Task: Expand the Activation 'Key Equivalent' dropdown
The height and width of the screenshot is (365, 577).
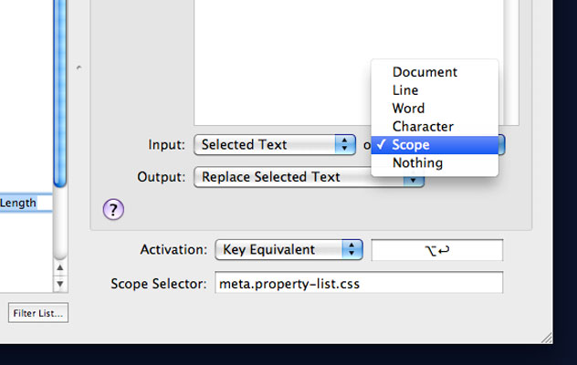Action: point(288,249)
